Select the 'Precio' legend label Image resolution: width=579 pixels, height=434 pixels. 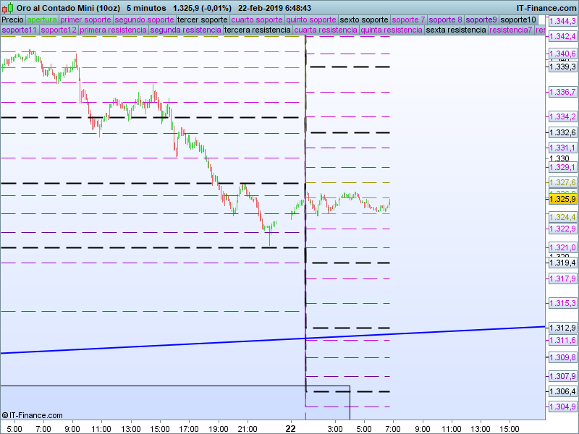click(x=12, y=20)
